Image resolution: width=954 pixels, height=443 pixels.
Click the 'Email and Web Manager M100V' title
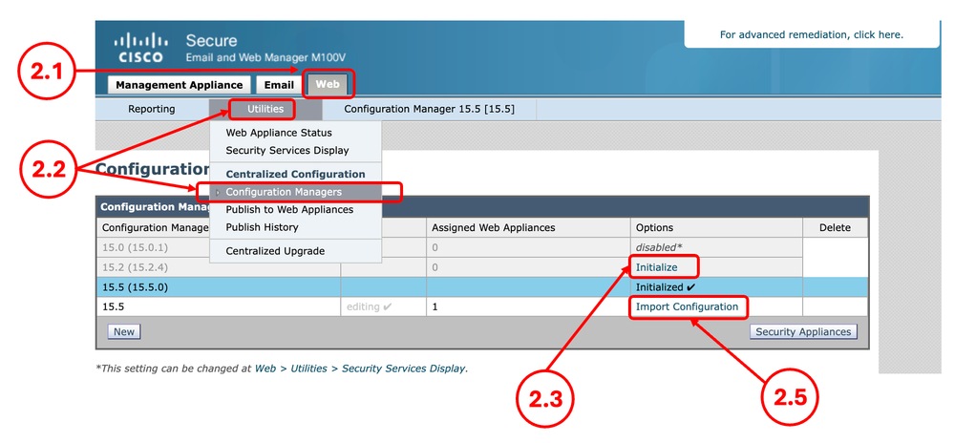(265, 58)
